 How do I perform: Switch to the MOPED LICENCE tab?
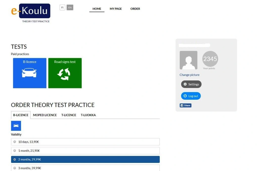pos(45,115)
